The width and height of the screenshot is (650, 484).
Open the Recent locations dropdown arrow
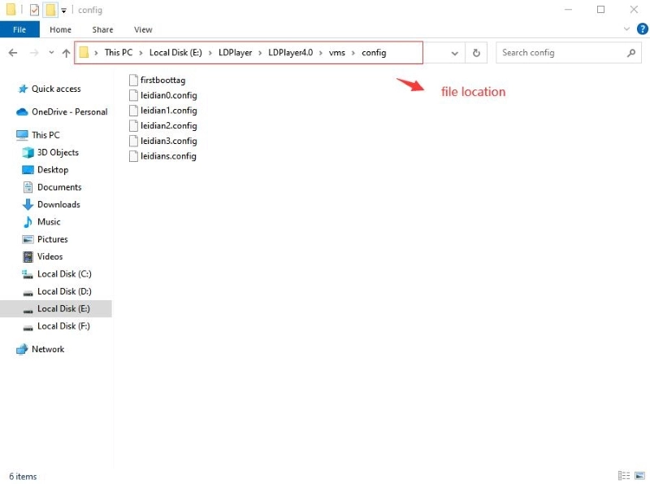(x=51, y=53)
